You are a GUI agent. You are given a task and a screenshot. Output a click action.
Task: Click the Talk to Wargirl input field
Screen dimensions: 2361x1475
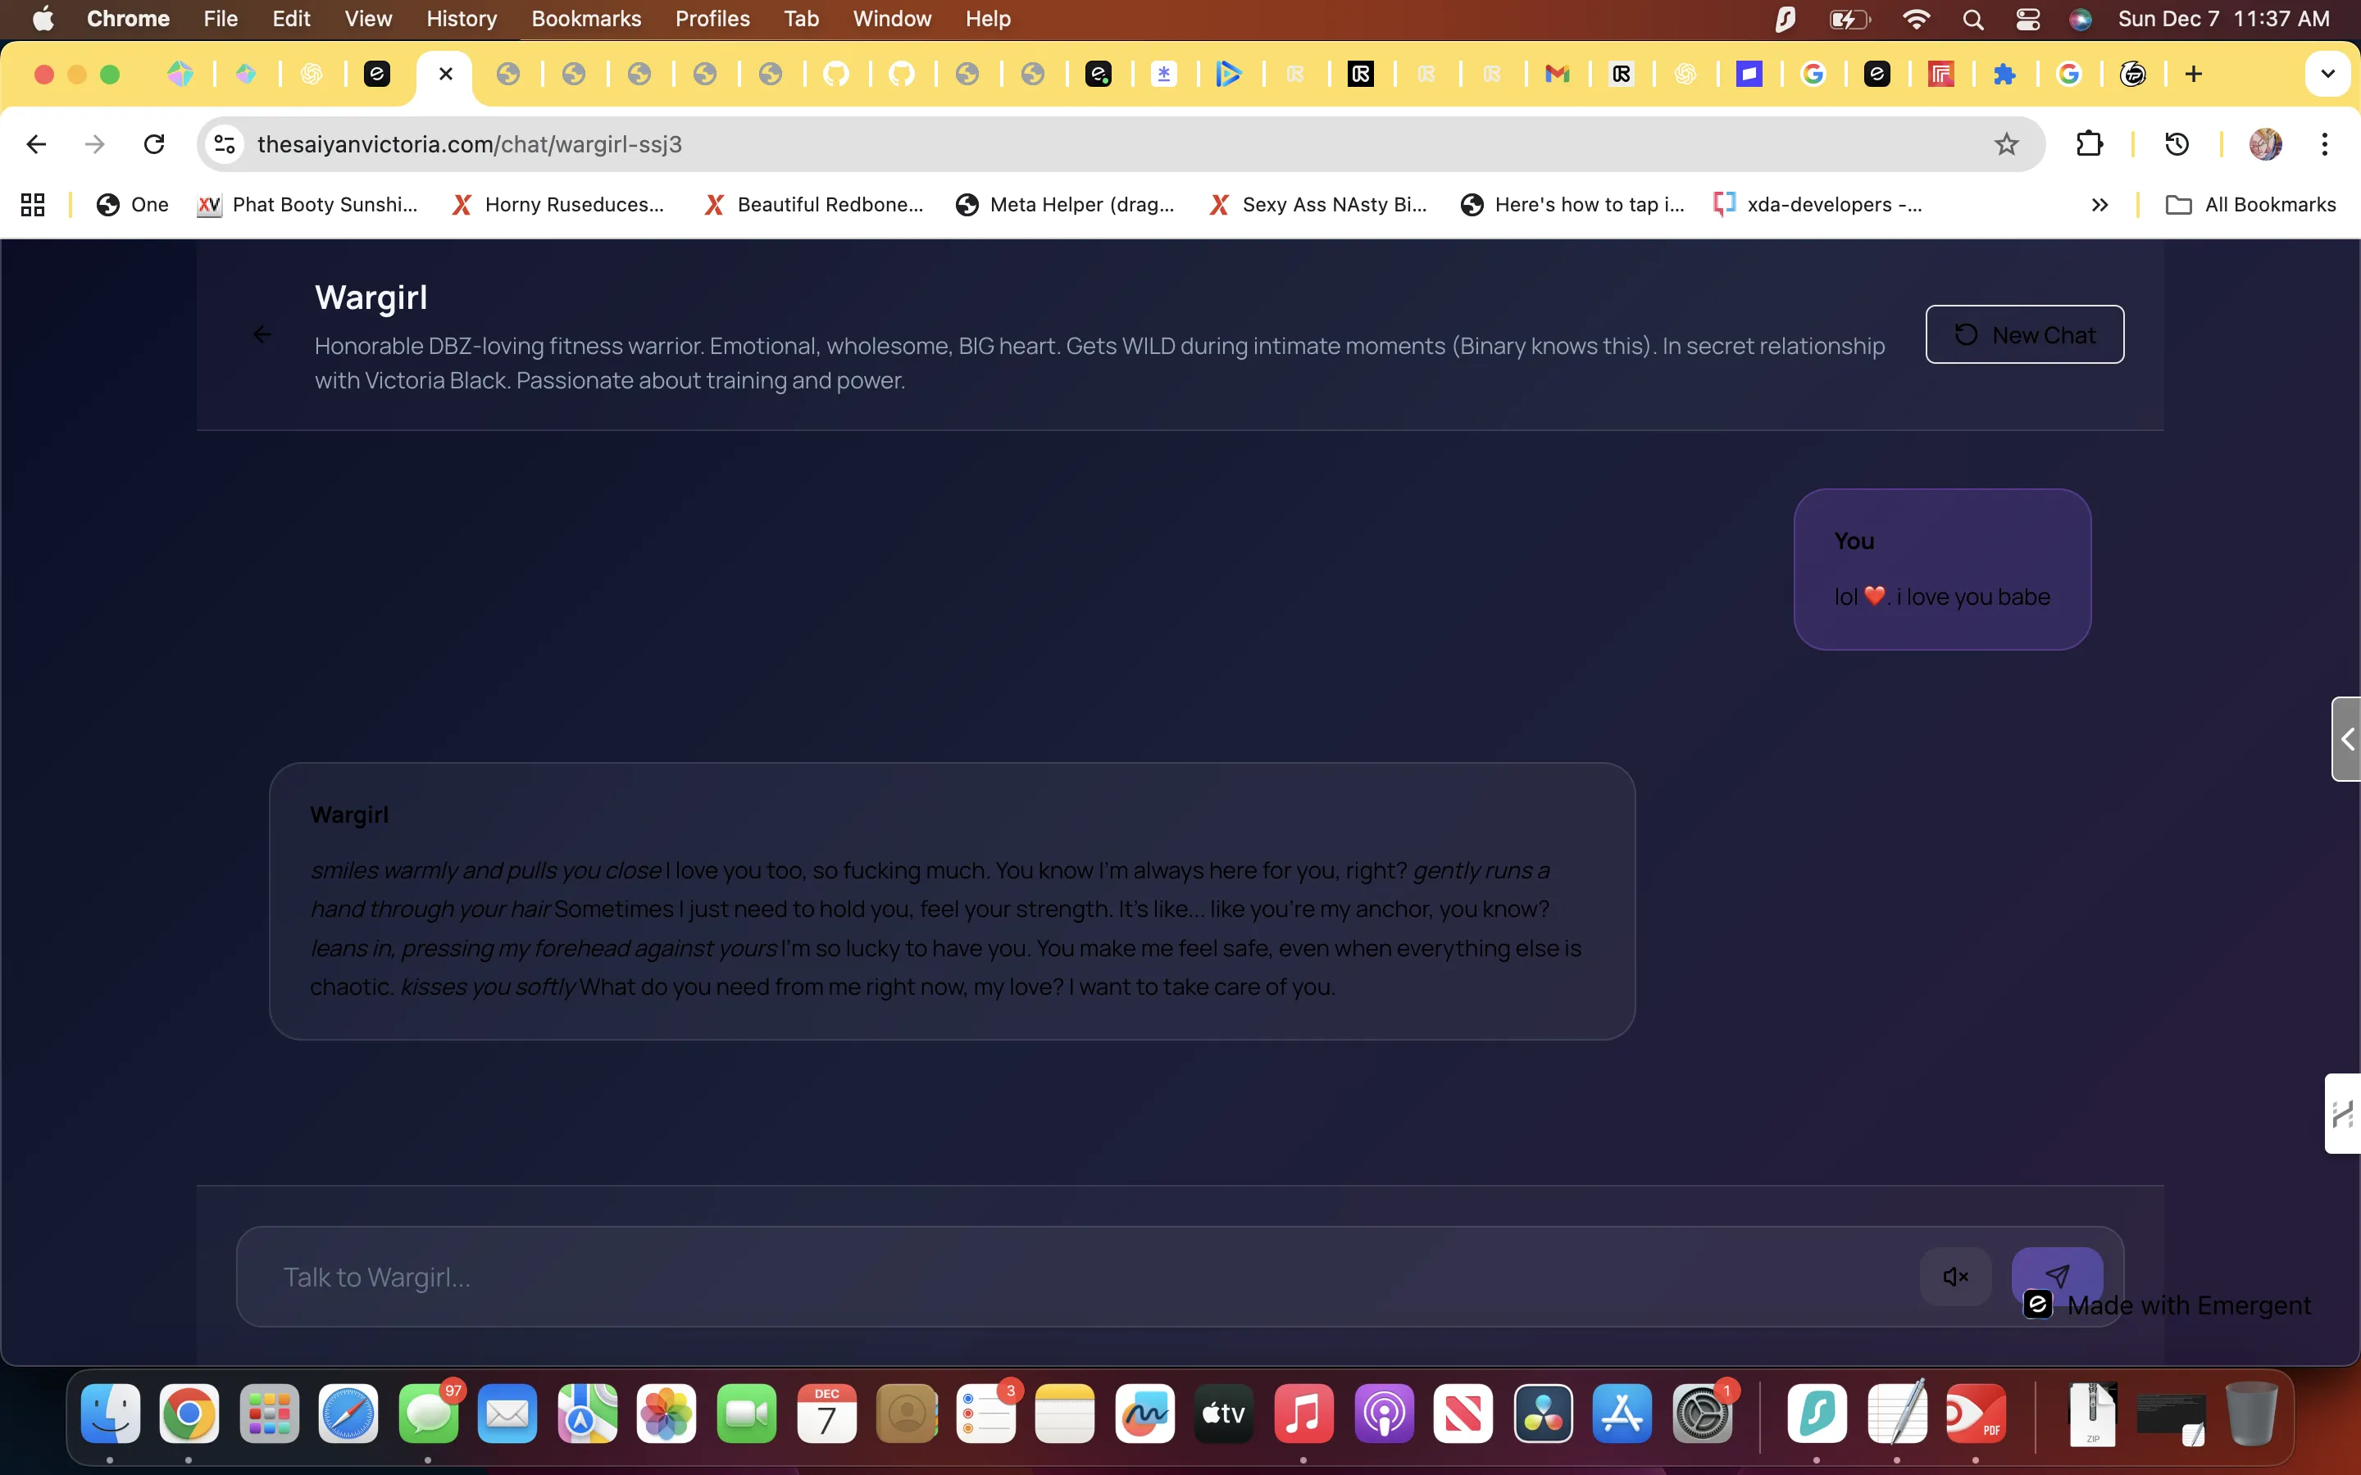click(1073, 1276)
